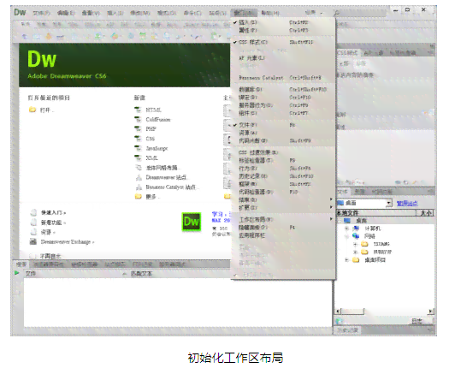The image size is (455, 368).
Task: Click the Dreamweaver 站点 icon
Action: pyautogui.click(x=139, y=177)
